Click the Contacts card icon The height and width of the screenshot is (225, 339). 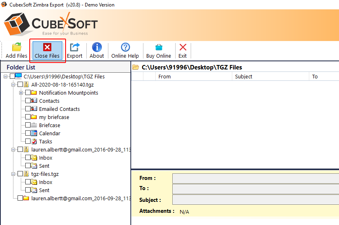[x=34, y=101]
